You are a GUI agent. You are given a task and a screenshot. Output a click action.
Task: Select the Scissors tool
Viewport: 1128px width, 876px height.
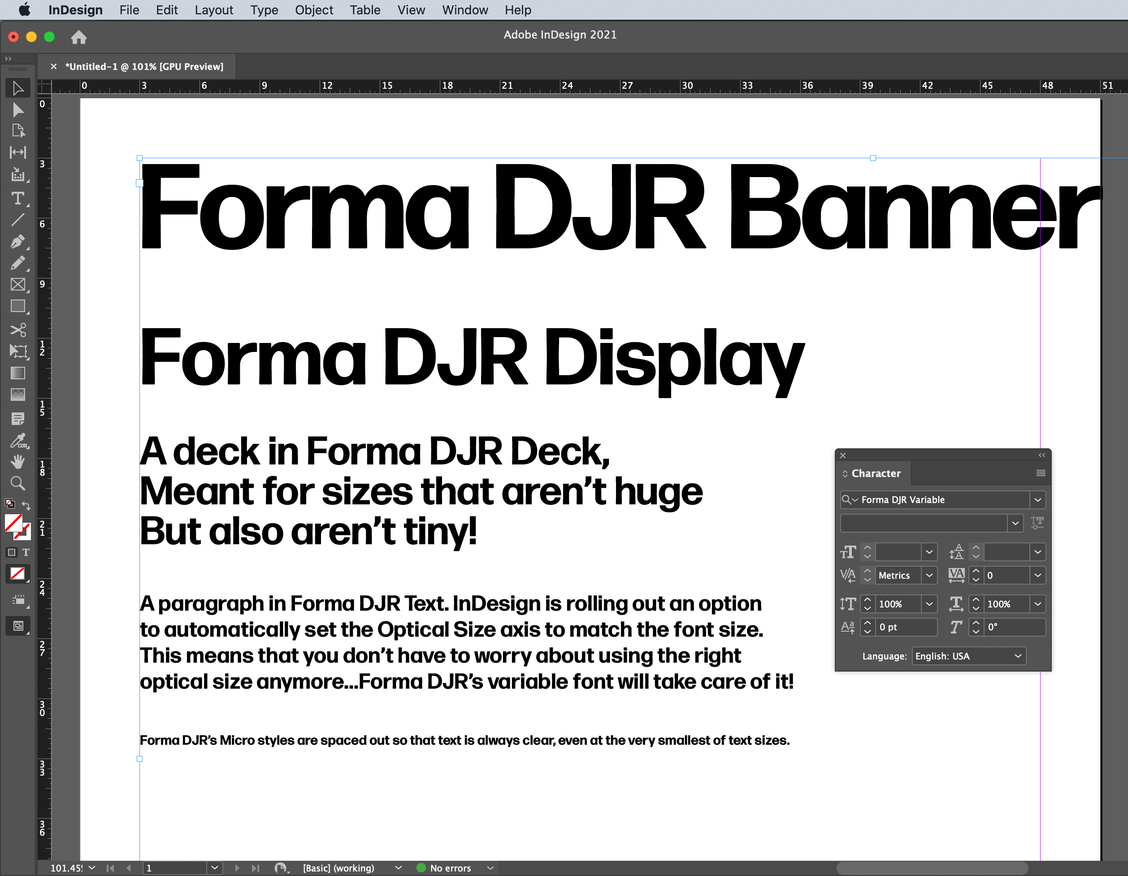pyautogui.click(x=18, y=330)
